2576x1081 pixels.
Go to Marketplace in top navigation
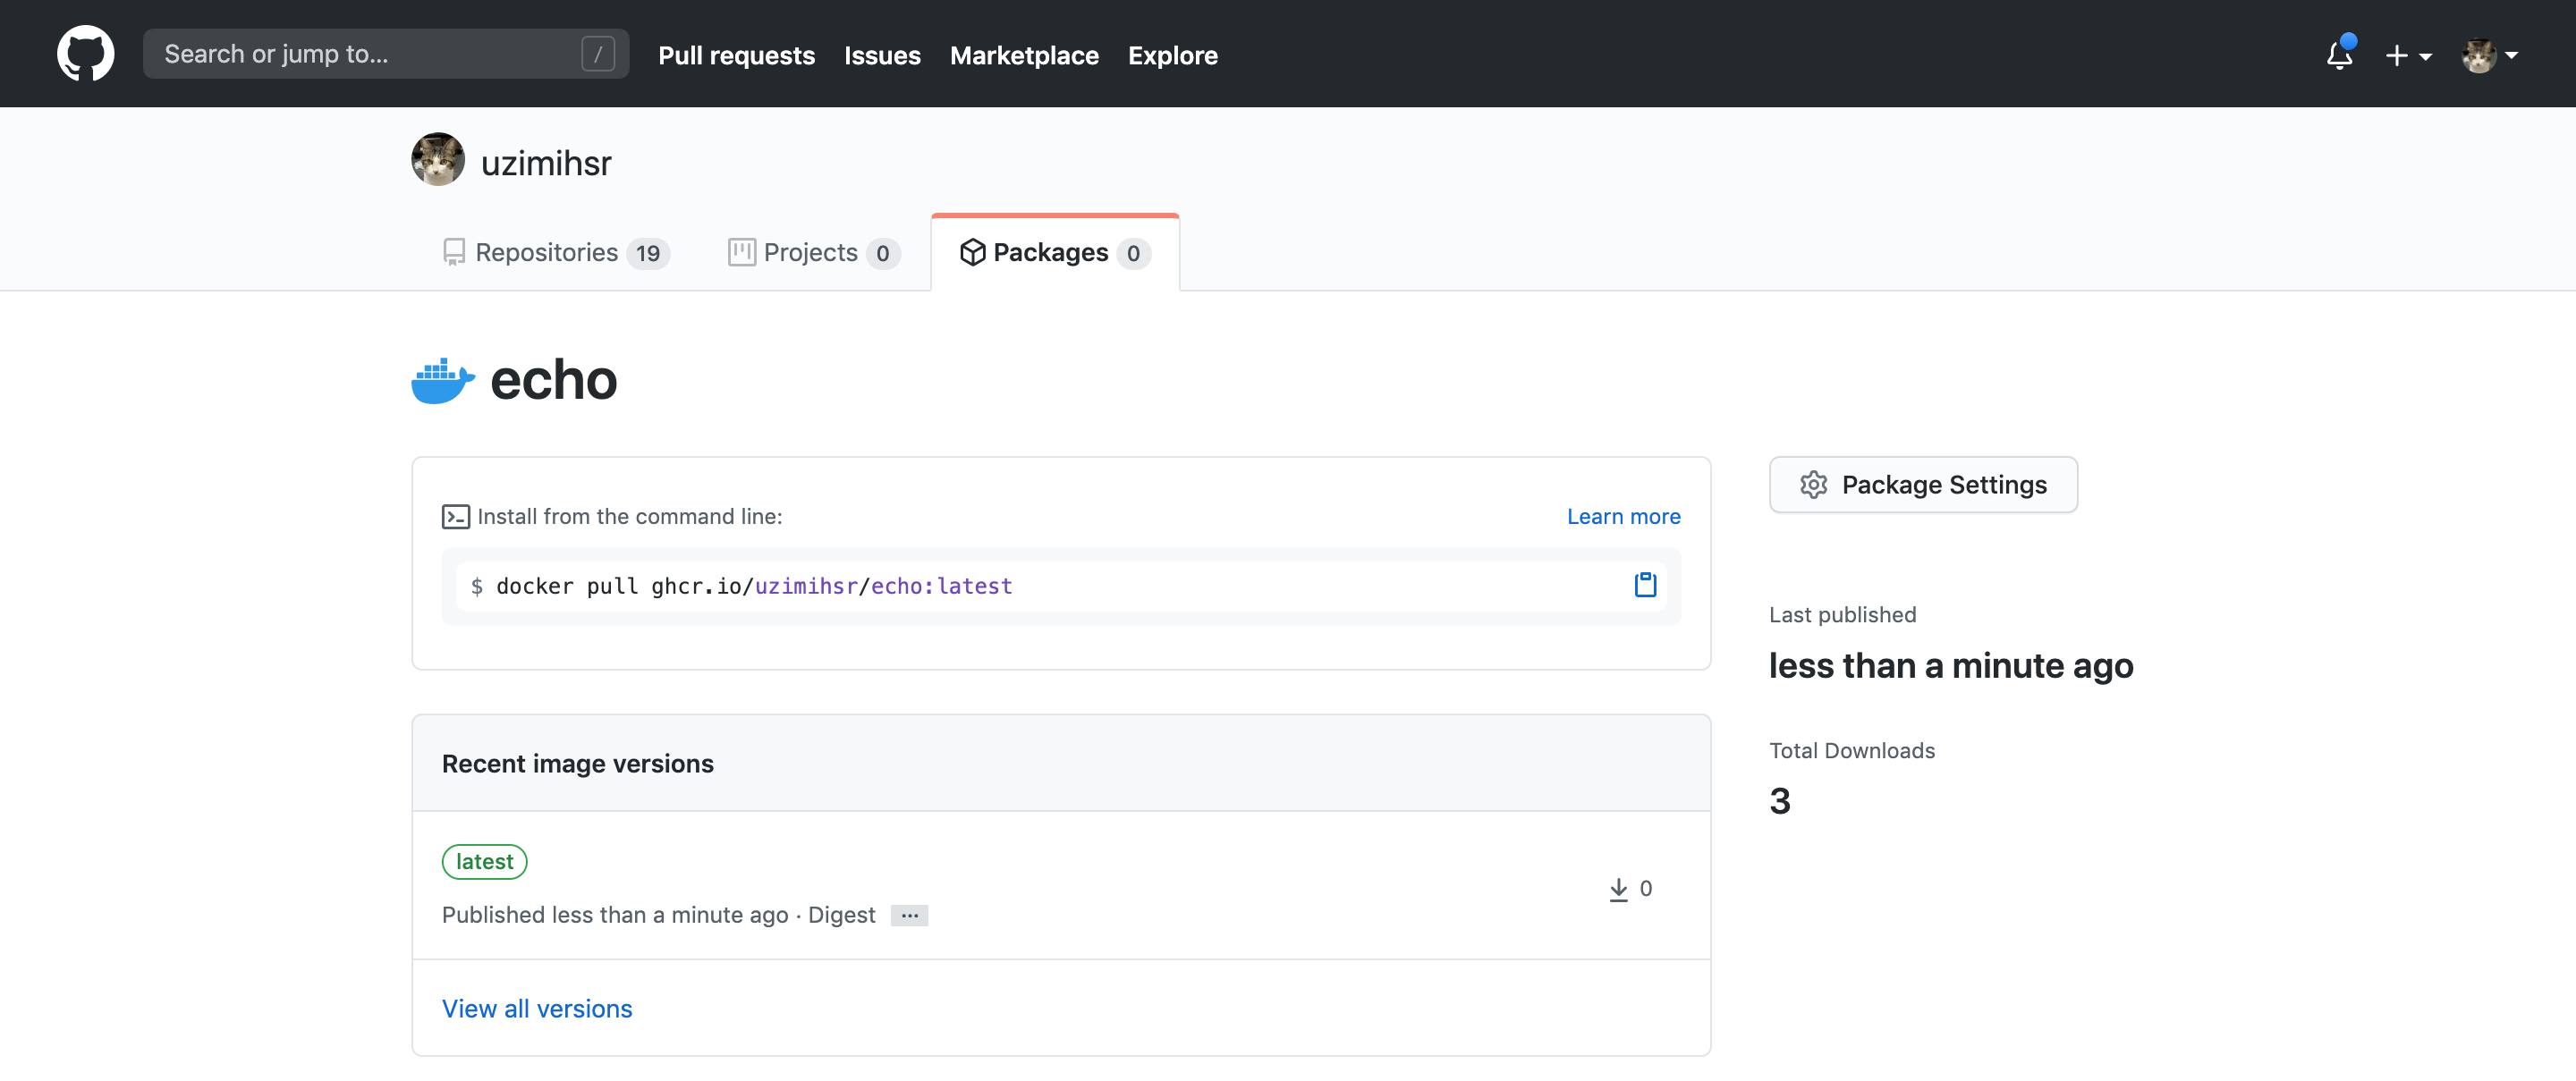pyautogui.click(x=1024, y=55)
